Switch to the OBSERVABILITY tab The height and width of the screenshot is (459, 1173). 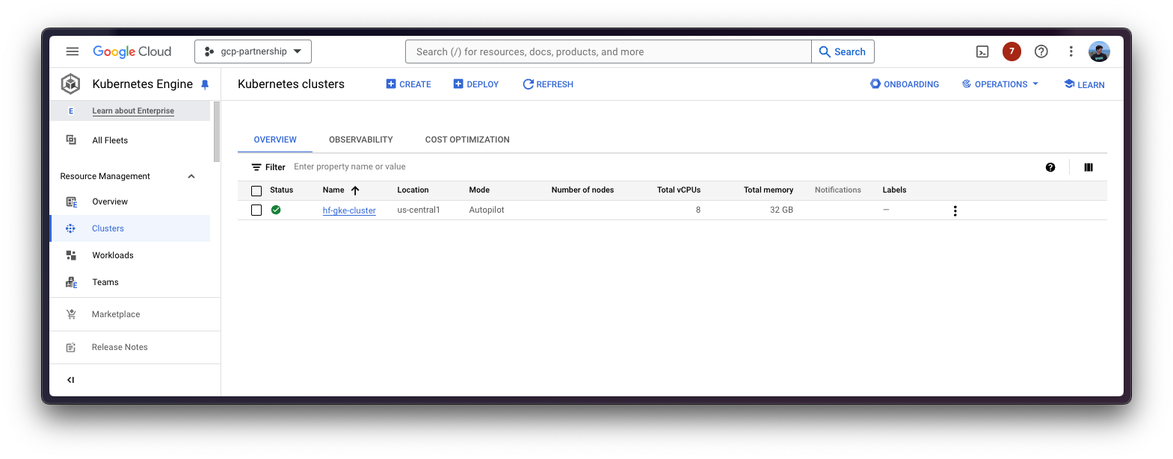[x=361, y=140]
